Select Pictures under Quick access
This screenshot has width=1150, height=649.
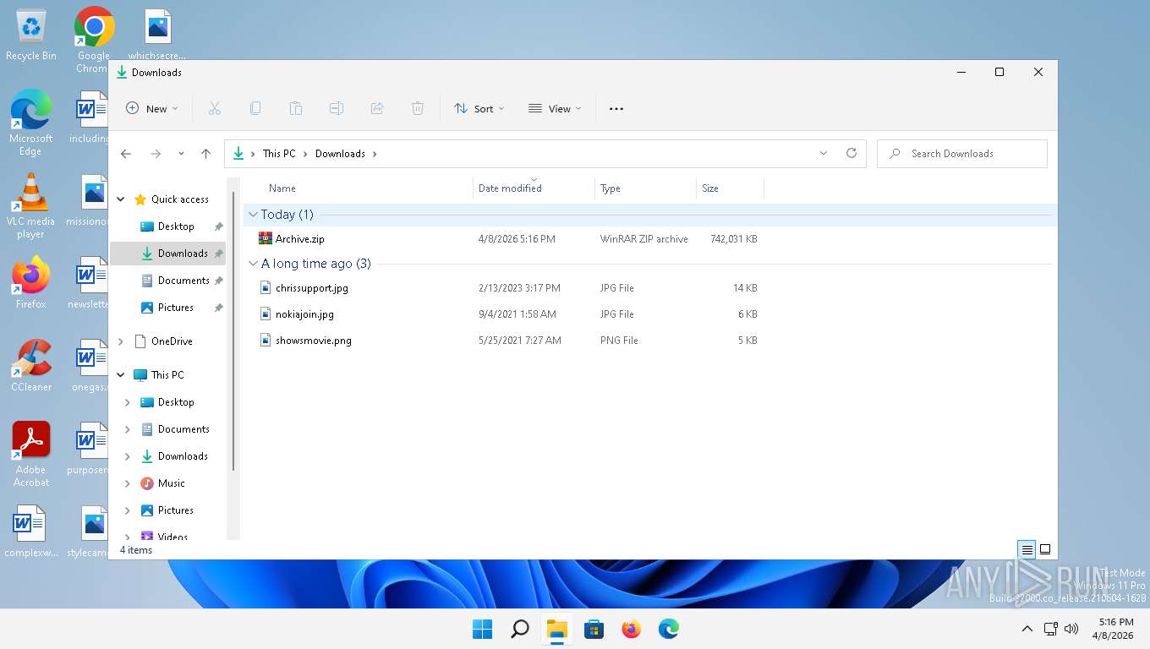tap(167, 308)
